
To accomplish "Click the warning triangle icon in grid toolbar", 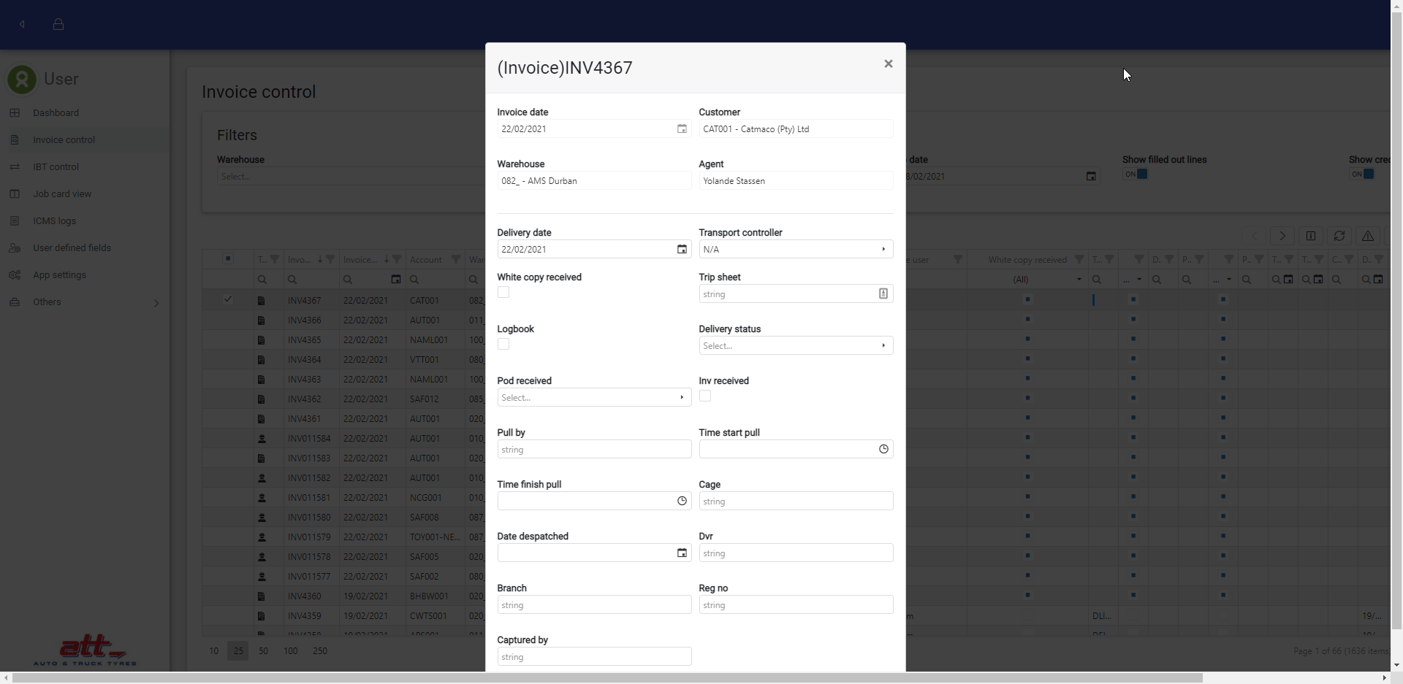I will [1367, 236].
